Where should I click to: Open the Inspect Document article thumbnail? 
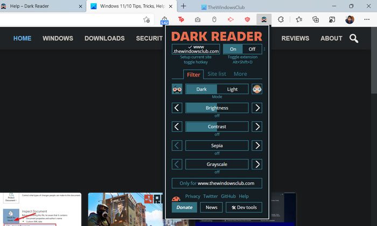coord(40,209)
